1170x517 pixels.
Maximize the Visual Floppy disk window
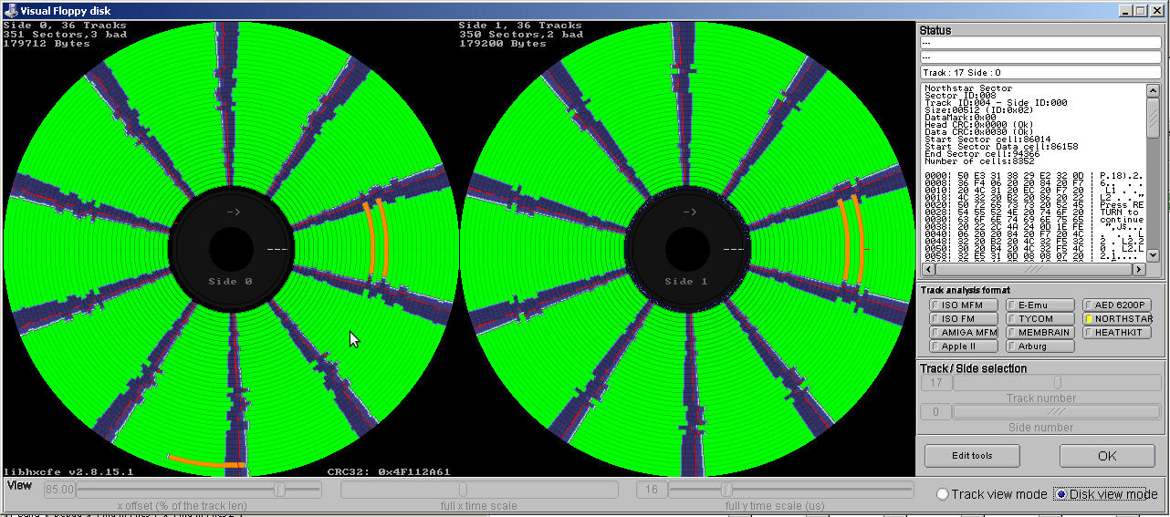coord(1140,10)
